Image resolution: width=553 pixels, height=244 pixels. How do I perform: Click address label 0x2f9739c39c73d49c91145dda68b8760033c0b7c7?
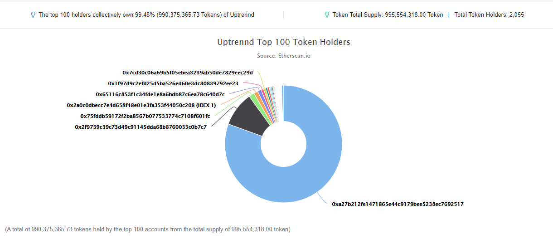[141, 127]
